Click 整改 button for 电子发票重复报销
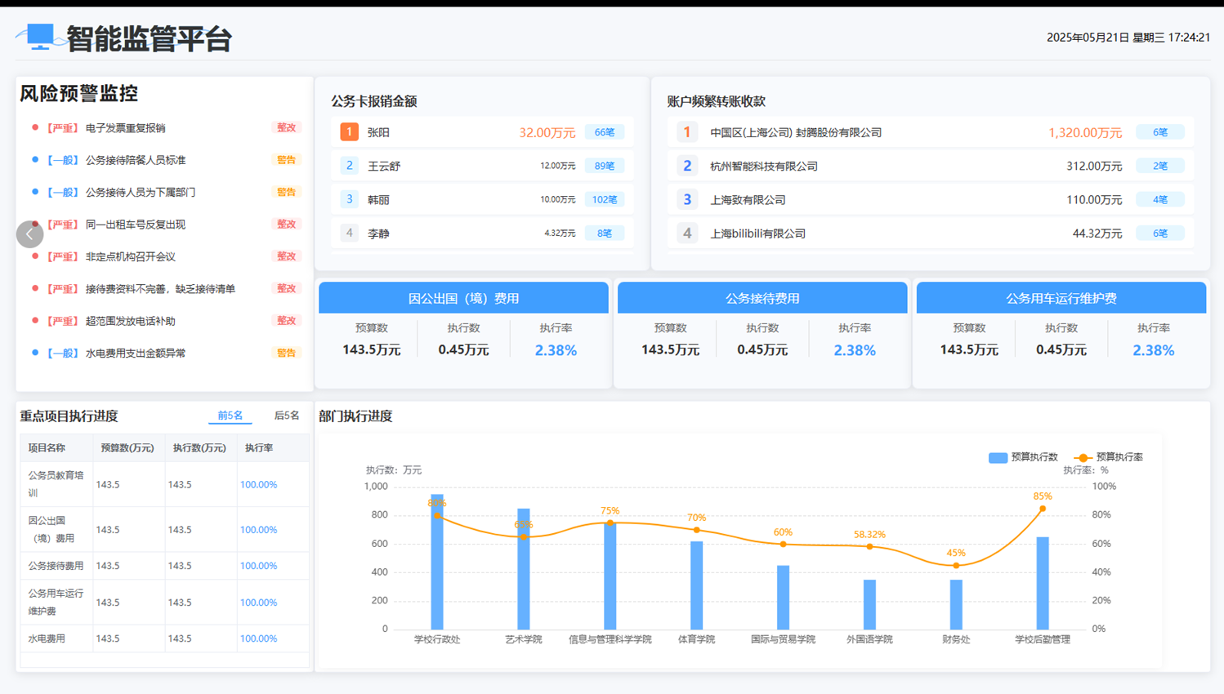 tap(286, 128)
